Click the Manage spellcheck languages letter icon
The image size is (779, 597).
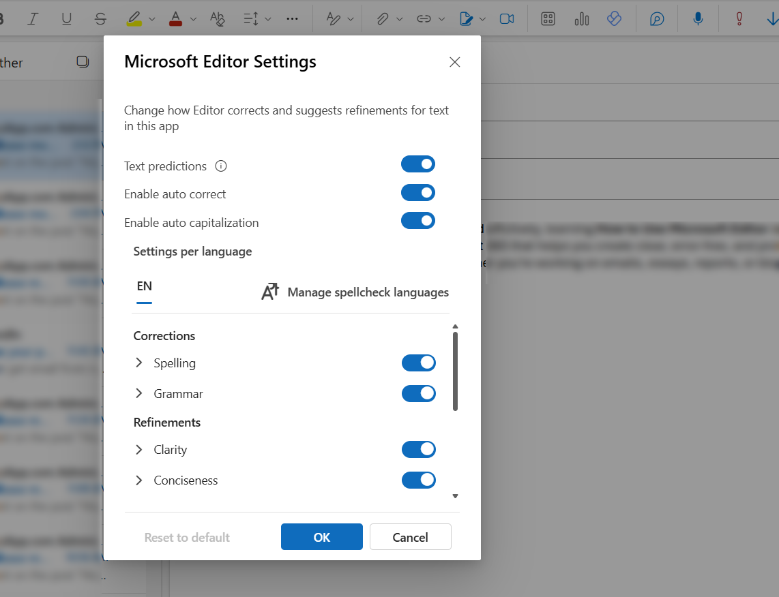pos(269,292)
